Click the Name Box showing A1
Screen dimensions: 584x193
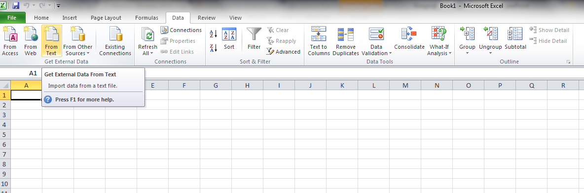21,73
